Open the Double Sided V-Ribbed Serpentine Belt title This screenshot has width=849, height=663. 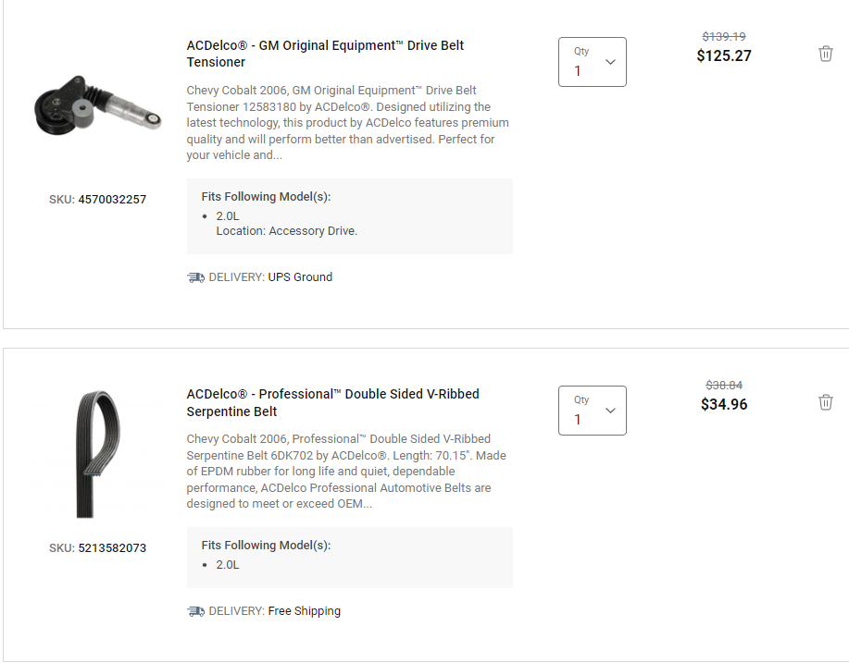tap(332, 402)
